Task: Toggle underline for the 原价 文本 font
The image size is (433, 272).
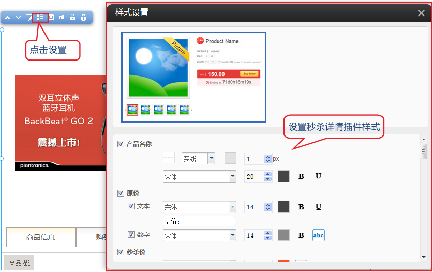Action: [318, 207]
